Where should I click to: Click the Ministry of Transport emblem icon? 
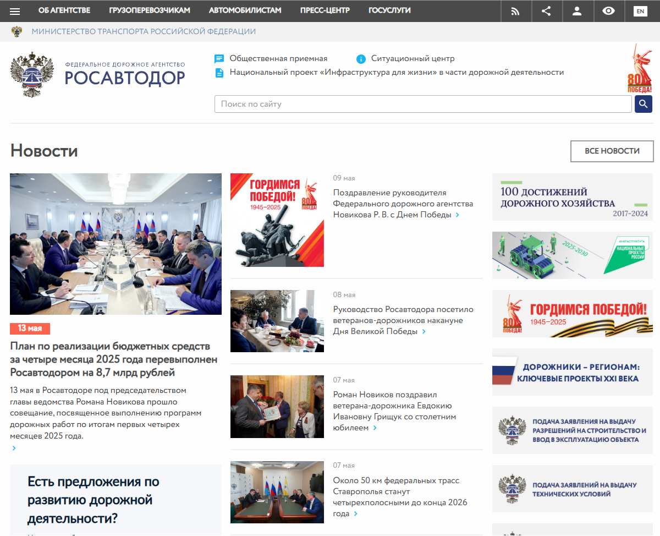(17, 31)
